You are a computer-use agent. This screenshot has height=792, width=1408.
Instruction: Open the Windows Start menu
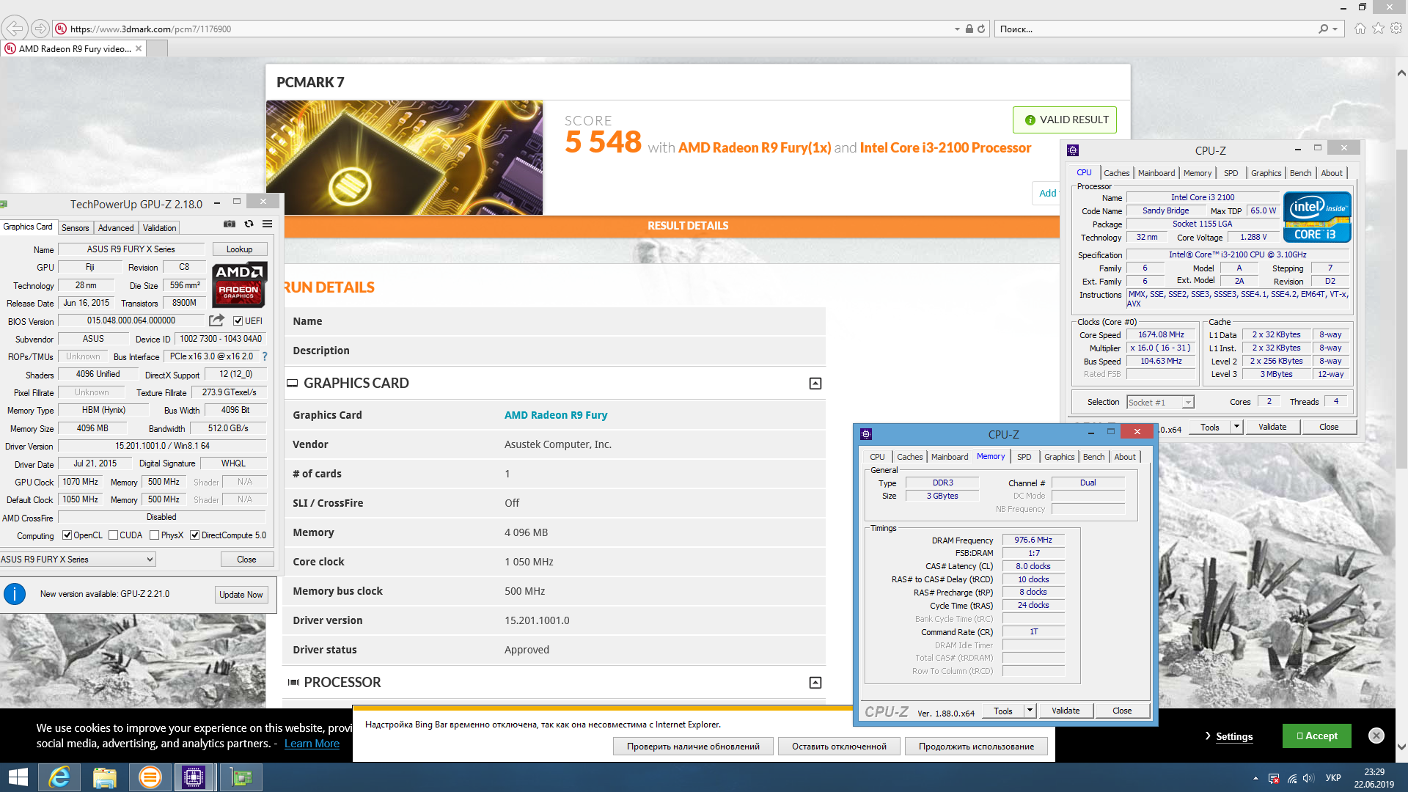click(x=18, y=777)
